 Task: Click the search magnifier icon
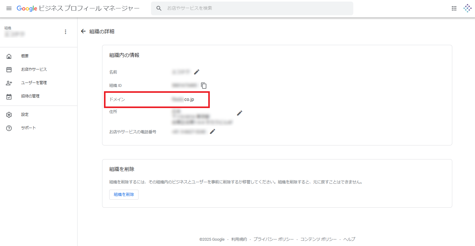[x=159, y=8]
